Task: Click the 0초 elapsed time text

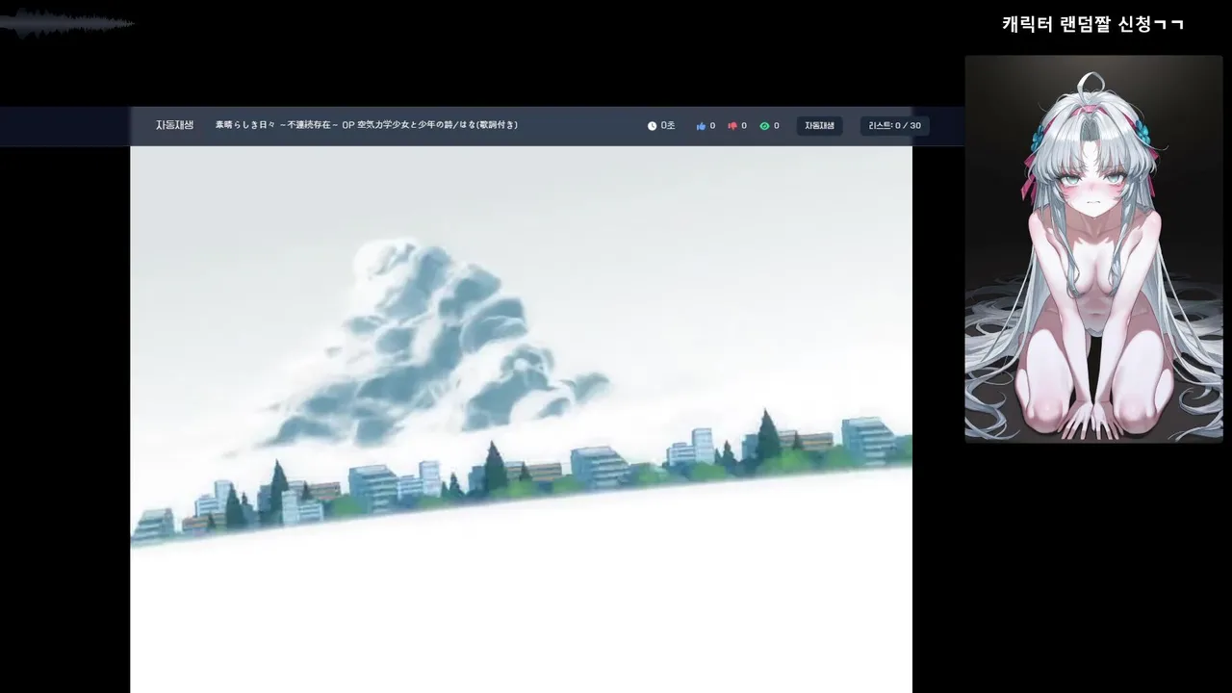Action: point(668,126)
